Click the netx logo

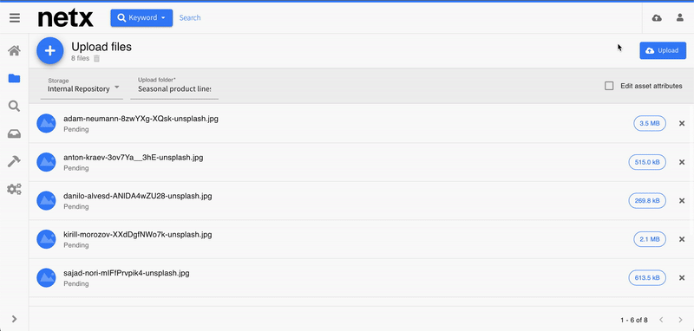tap(66, 18)
